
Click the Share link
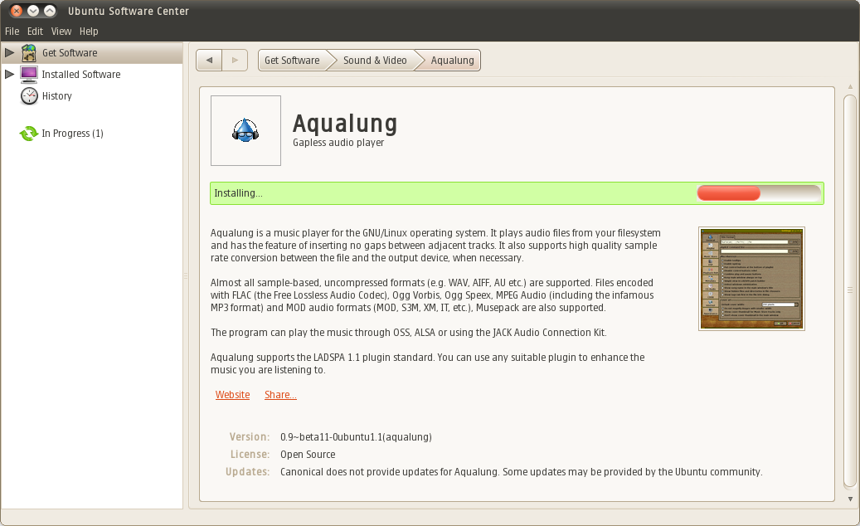pyautogui.click(x=279, y=394)
